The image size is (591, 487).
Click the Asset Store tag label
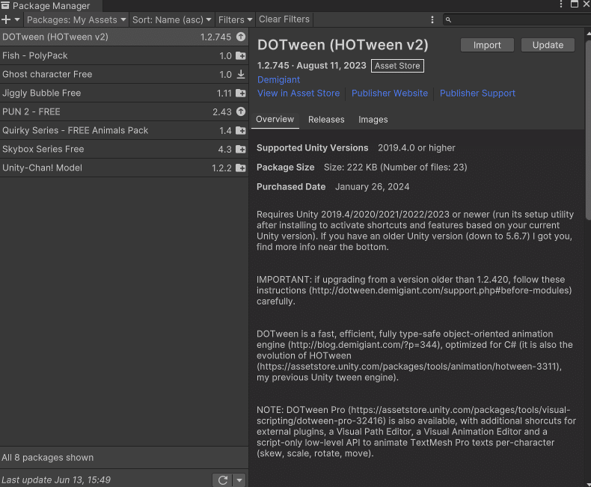[397, 66]
